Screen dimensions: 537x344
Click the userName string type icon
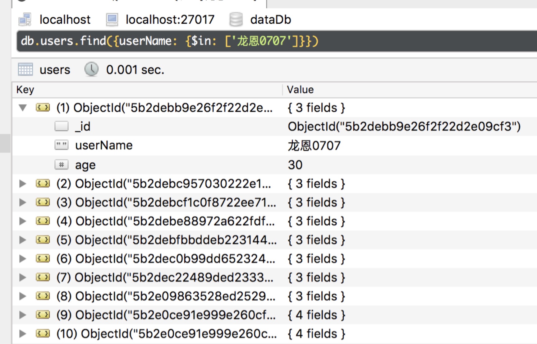click(62, 145)
